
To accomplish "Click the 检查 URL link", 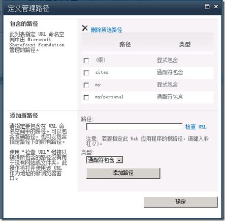I will click(x=196, y=127).
